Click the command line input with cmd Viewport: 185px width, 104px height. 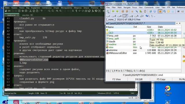tap(171, 75)
